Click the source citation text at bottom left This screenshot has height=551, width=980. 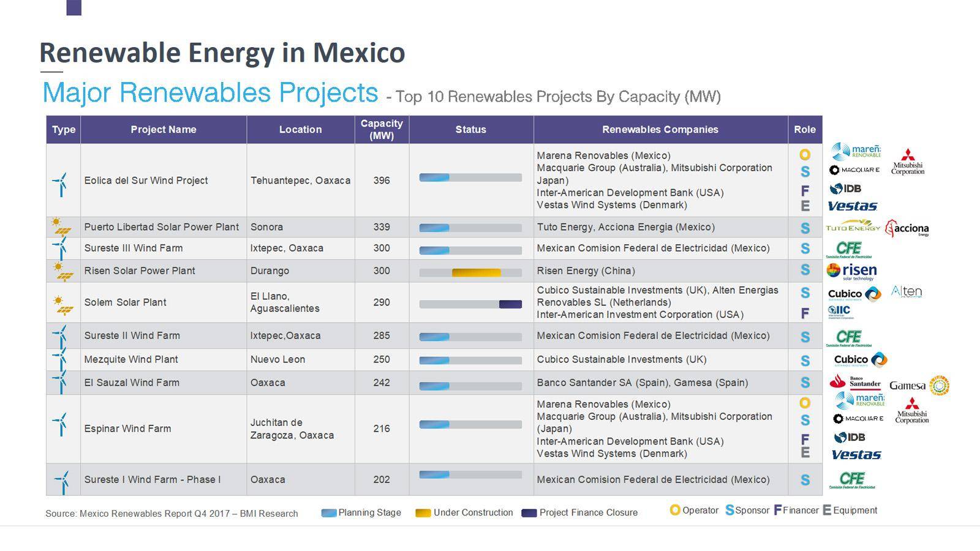point(171,514)
